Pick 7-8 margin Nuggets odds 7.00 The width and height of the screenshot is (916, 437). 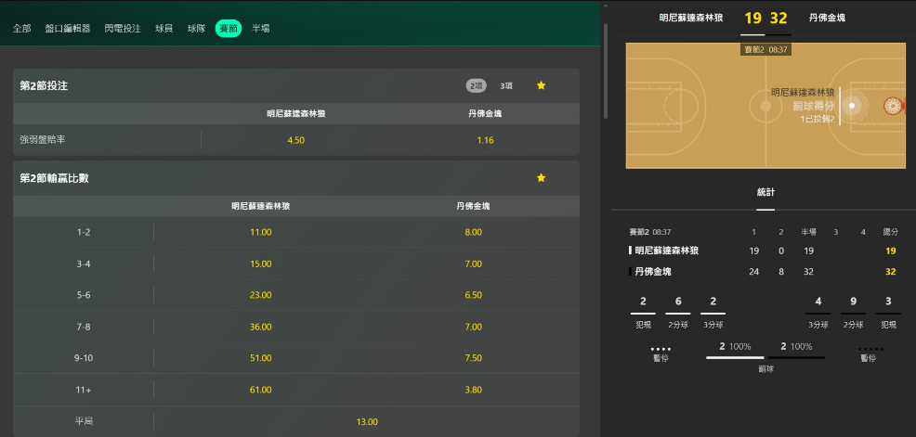pos(473,327)
